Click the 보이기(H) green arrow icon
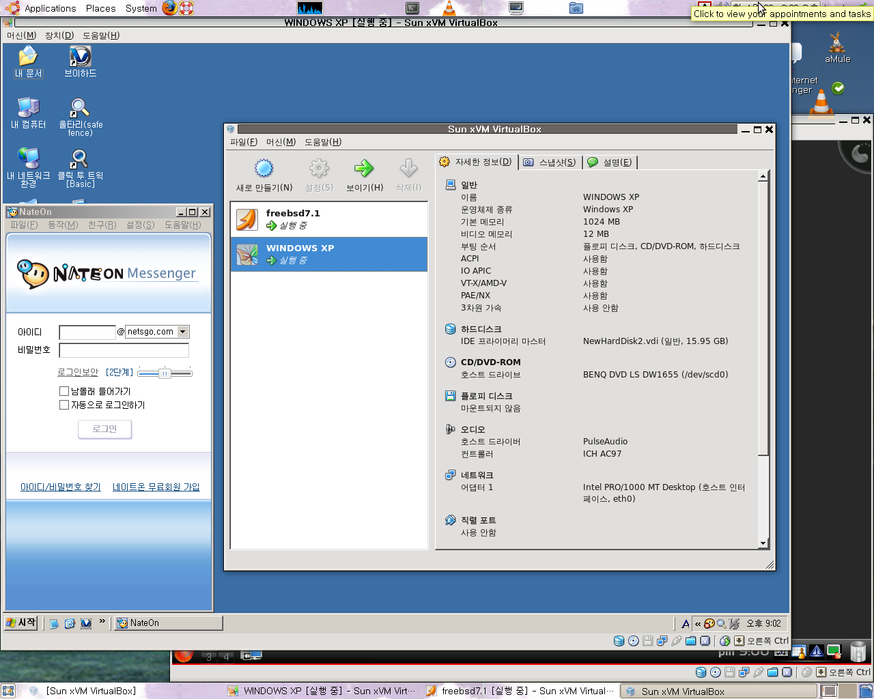This screenshot has width=874, height=699. [x=364, y=168]
